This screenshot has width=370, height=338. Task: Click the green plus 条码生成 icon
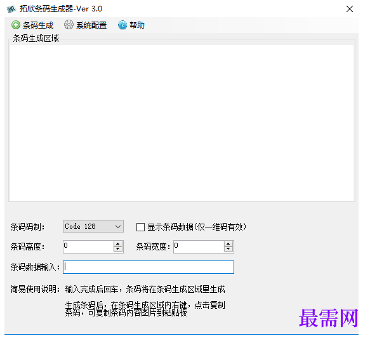click(16, 25)
